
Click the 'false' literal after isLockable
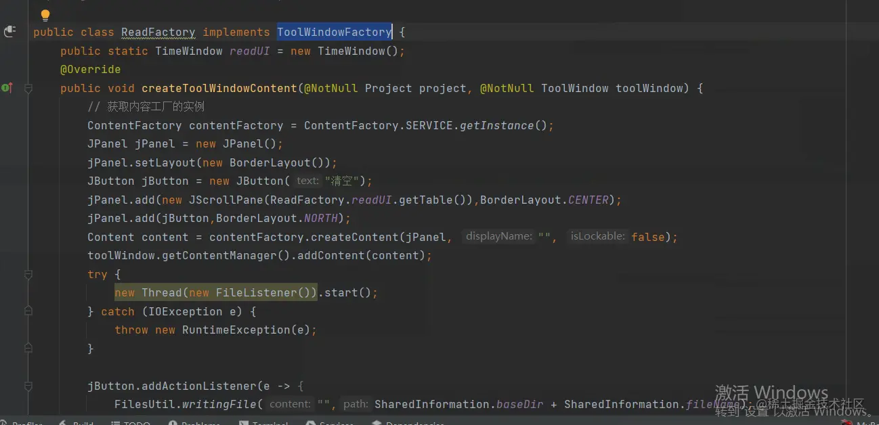[x=648, y=237]
